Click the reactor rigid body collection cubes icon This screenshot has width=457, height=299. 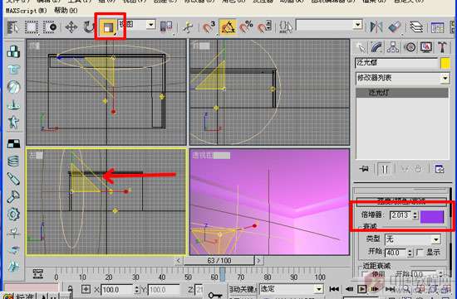(13, 51)
